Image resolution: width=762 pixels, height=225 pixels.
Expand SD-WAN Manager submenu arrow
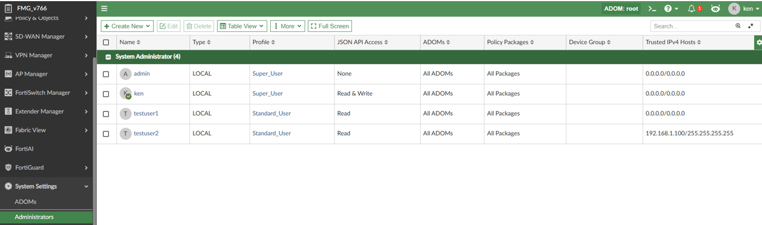click(86, 37)
